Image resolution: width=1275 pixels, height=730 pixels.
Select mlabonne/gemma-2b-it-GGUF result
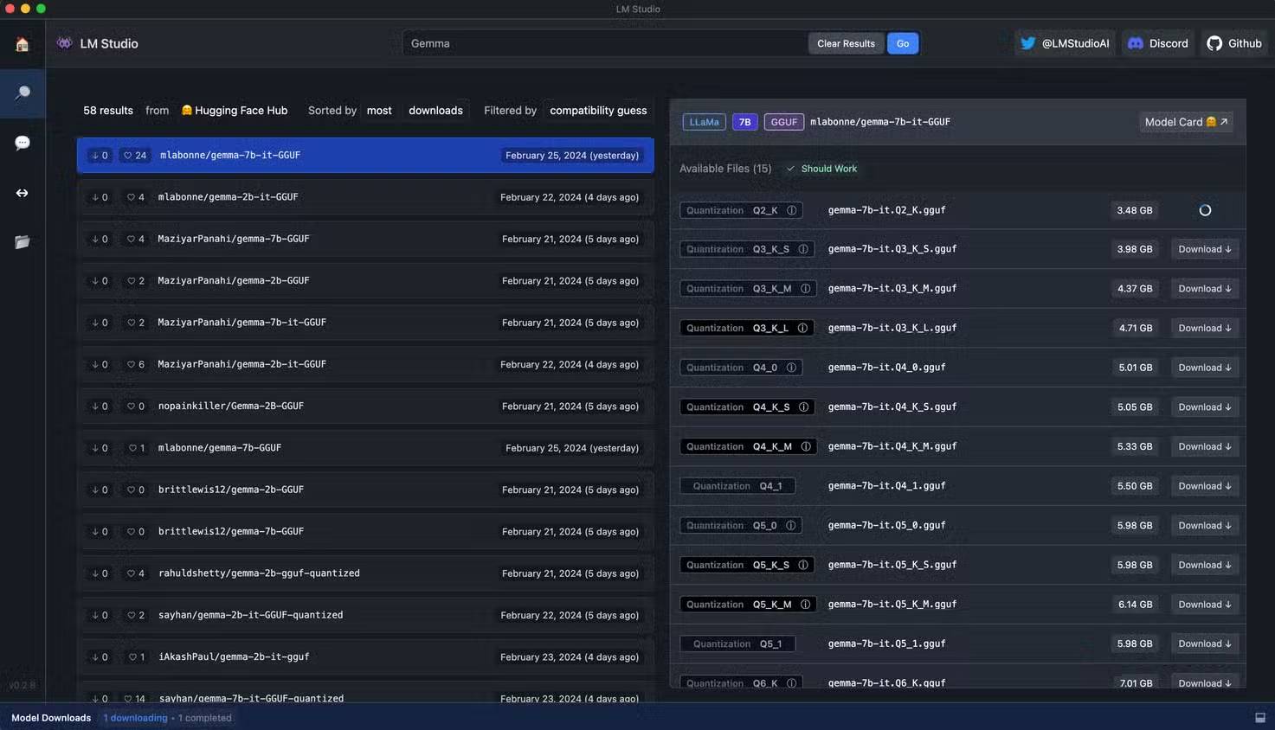point(365,197)
